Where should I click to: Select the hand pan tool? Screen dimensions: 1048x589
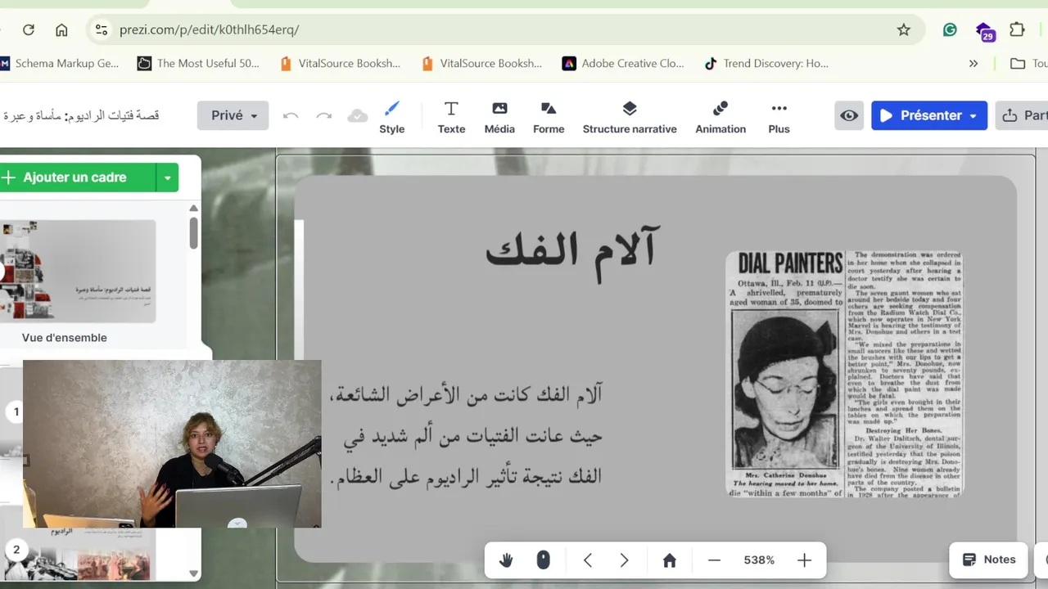tap(506, 560)
